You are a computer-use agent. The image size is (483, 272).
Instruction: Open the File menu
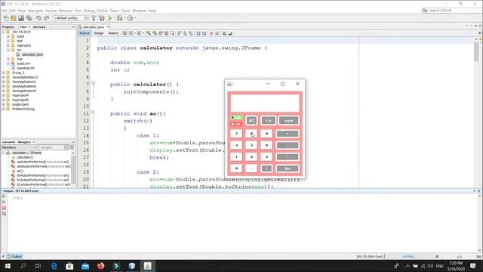pos(4,11)
